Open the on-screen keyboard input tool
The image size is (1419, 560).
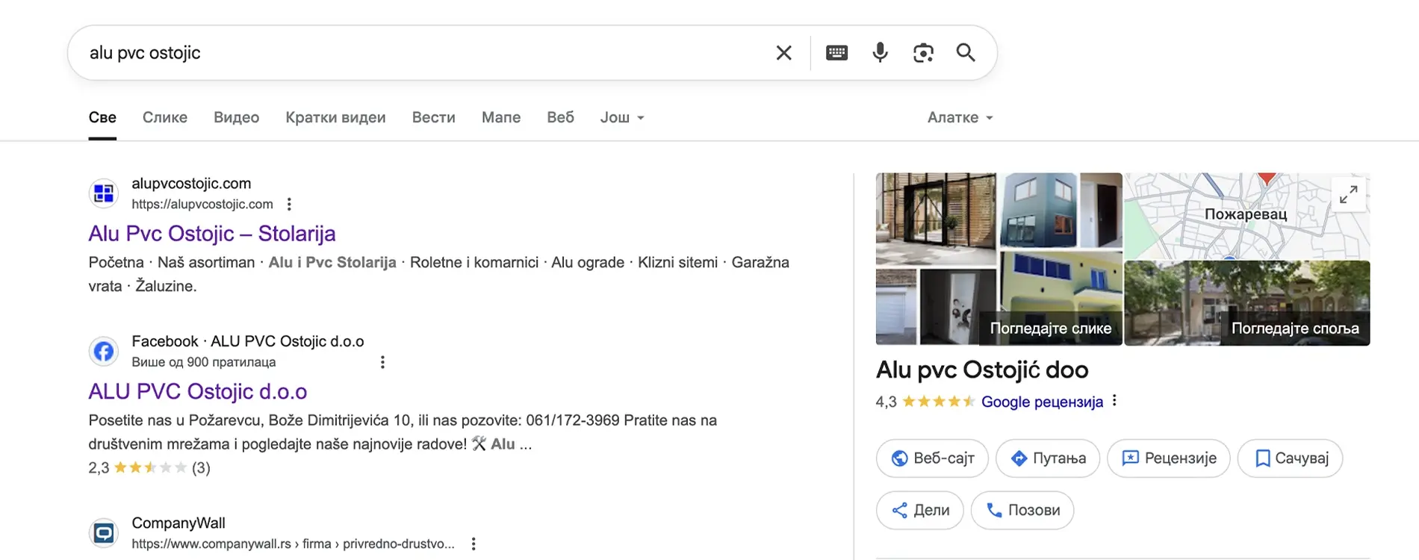point(836,53)
